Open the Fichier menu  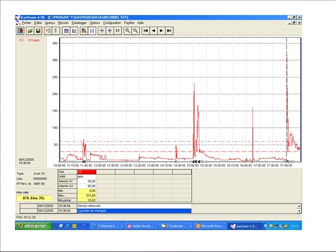[x=26, y=22]
